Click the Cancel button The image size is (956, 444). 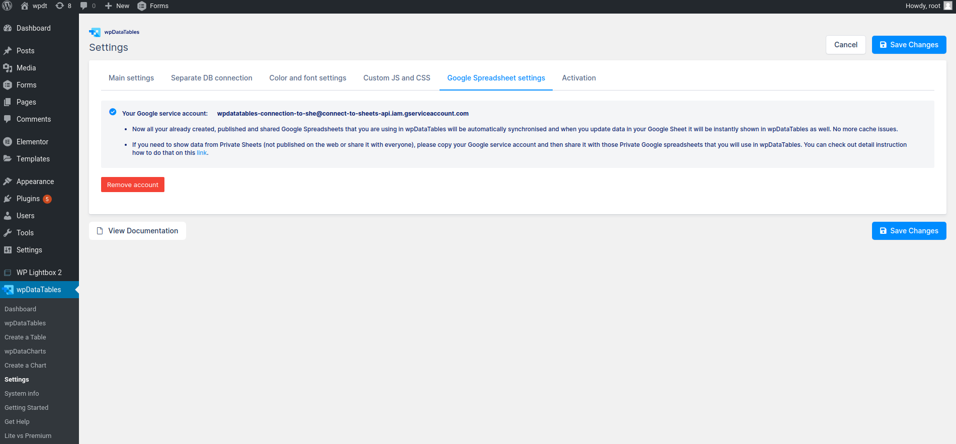coord(845,45)
